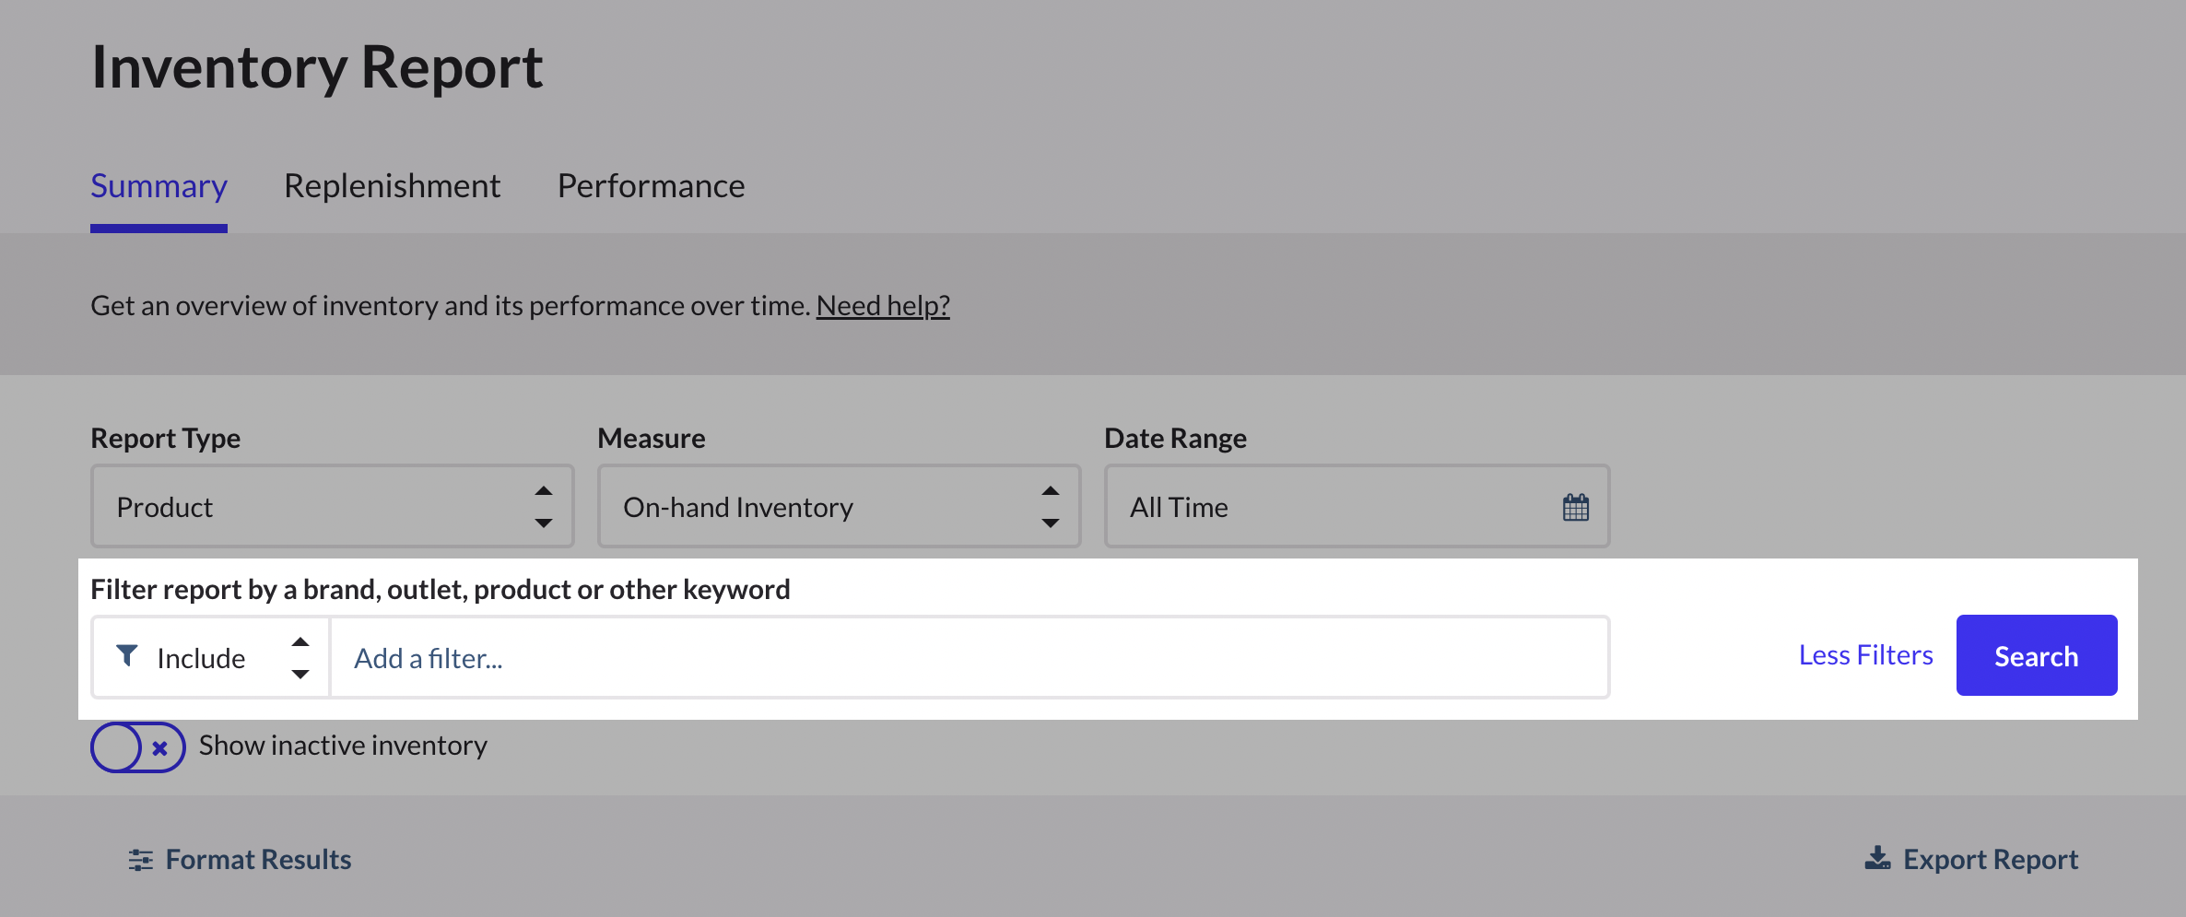Open the Measure dropdown showing On-hand Inventory
This screenshot has height=917, width=2186.
[839, 506]
